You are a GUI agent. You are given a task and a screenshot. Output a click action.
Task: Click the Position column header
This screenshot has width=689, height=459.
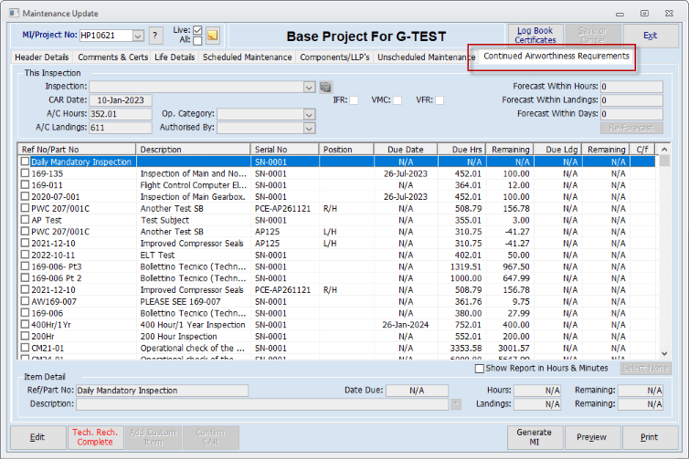346,150
